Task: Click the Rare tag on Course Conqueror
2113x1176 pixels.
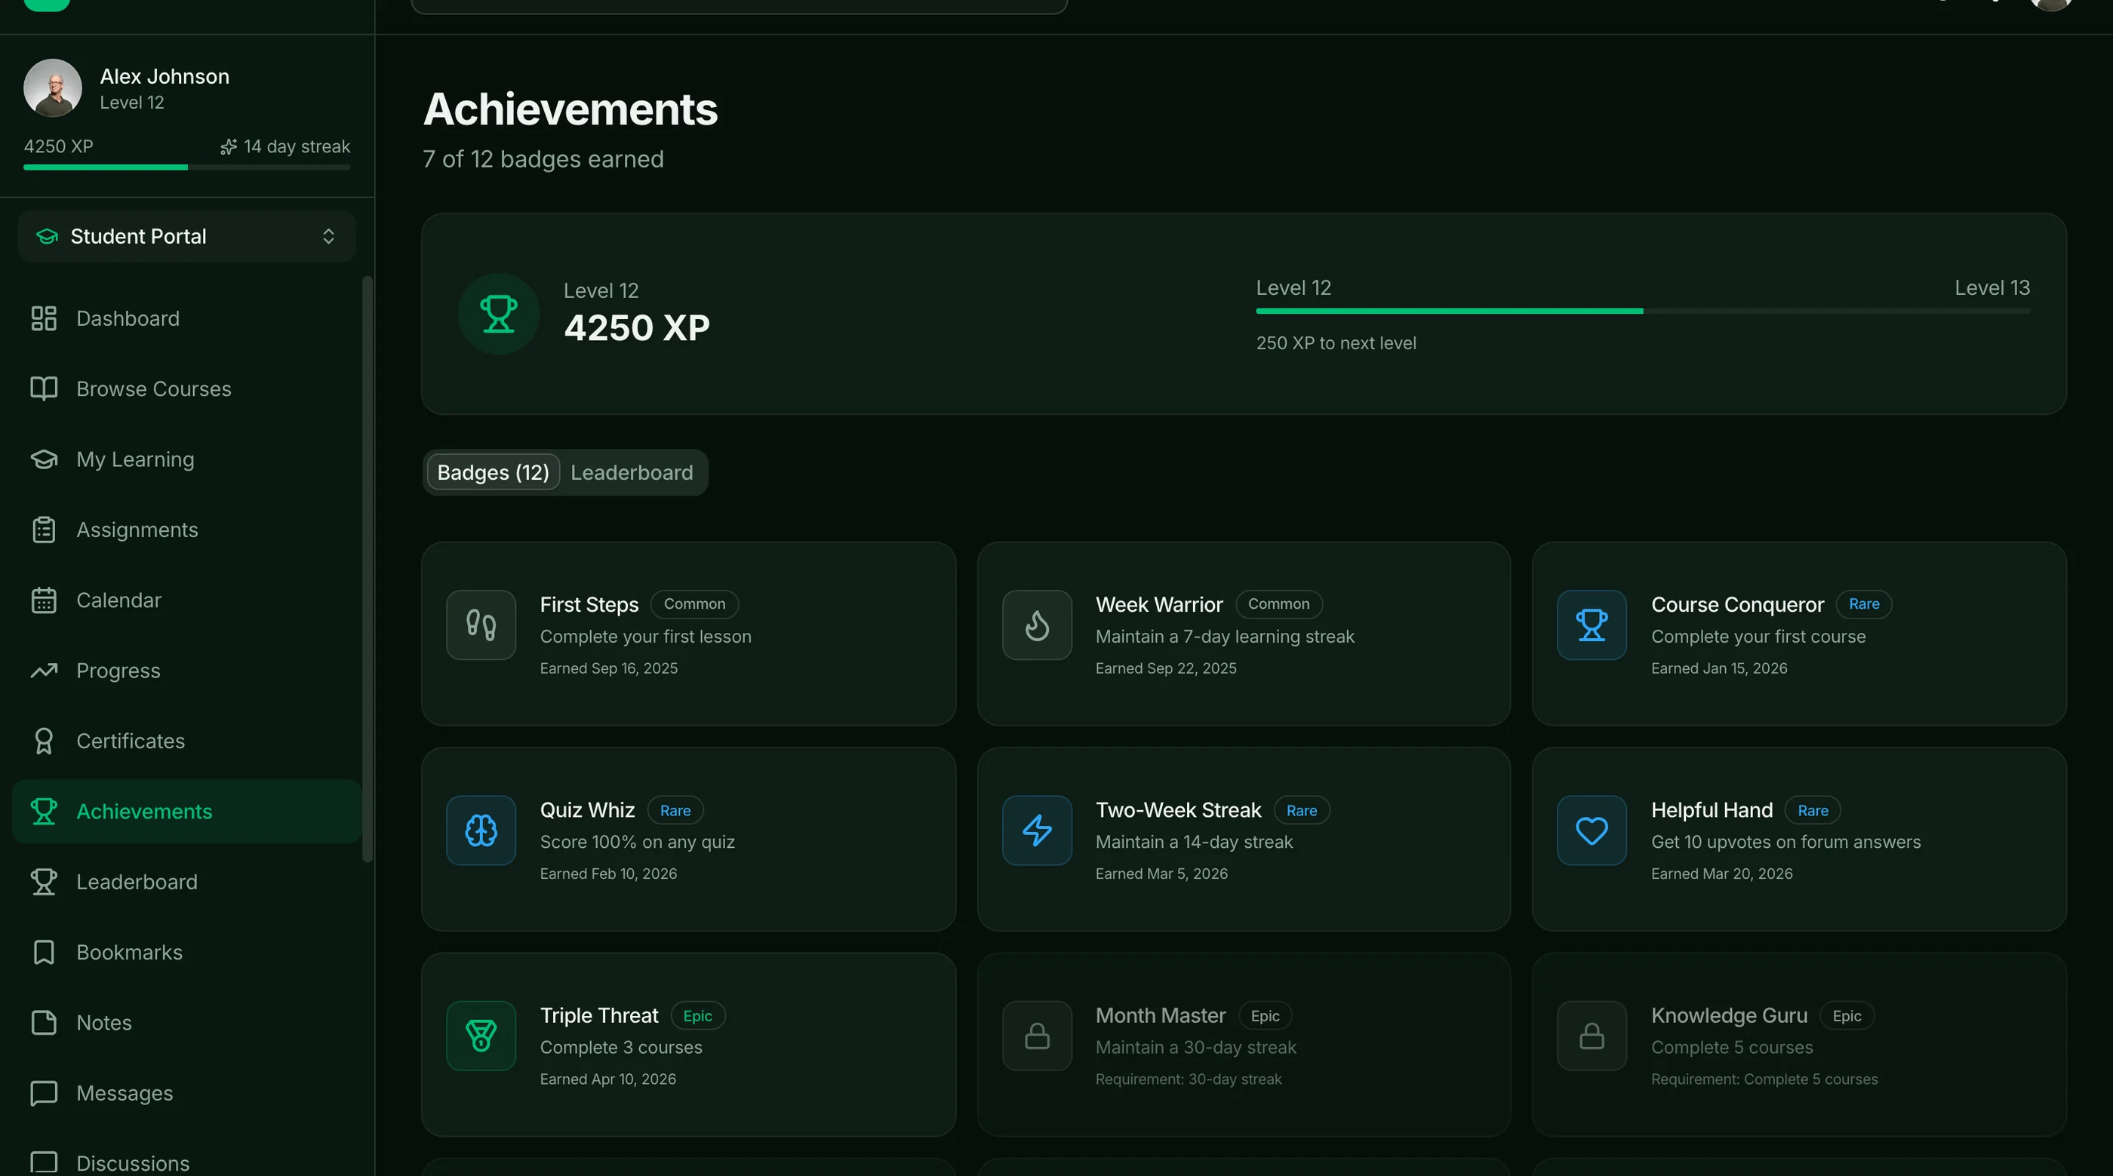Action: [x=1864, y=604]
